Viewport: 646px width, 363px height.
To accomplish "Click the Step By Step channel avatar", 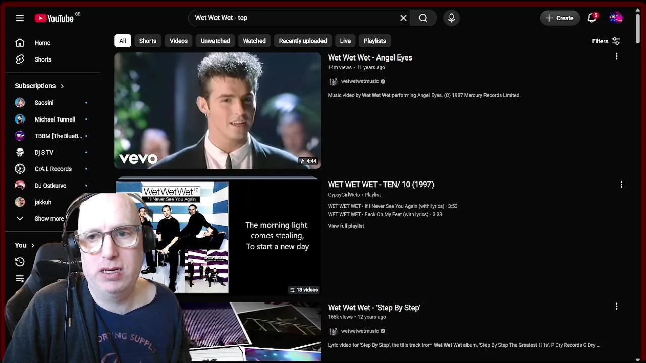I will [333, 331].
